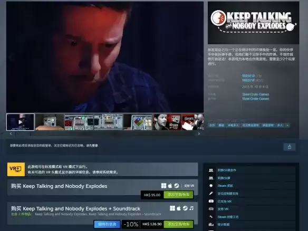Open the Steel Crate Games developer link
308x231 pixels.
[x=256, y=94]
